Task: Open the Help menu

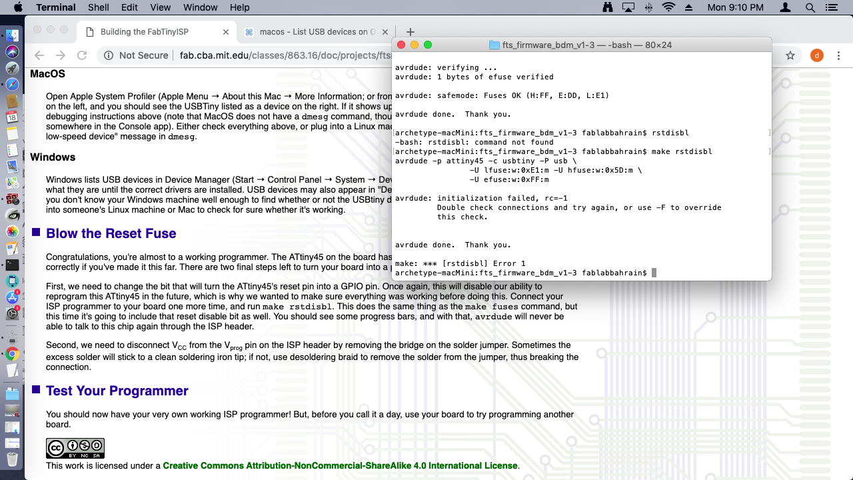Action: click(239, 7)
